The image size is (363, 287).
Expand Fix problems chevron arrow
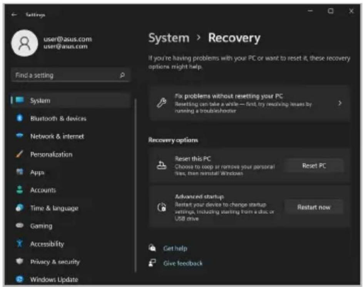[x=340, y=103]
